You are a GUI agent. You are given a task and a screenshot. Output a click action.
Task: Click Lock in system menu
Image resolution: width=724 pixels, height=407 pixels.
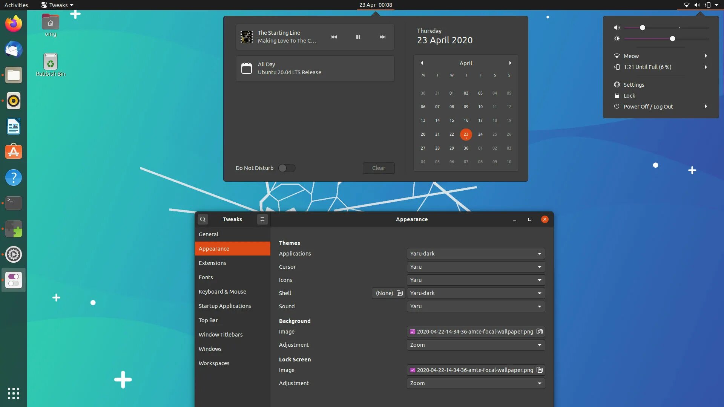pyautogui.click(x=661, y=96)
